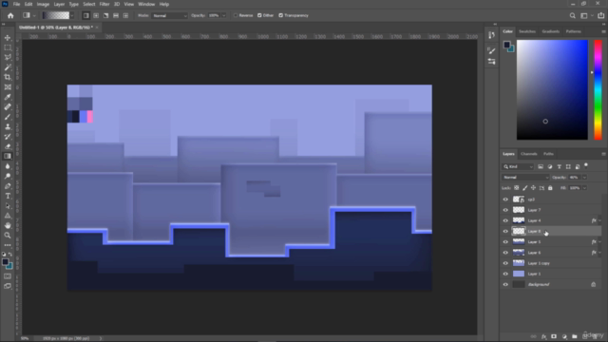
Task: Hide the Background layer visibility eye
Action: [505, 285]
